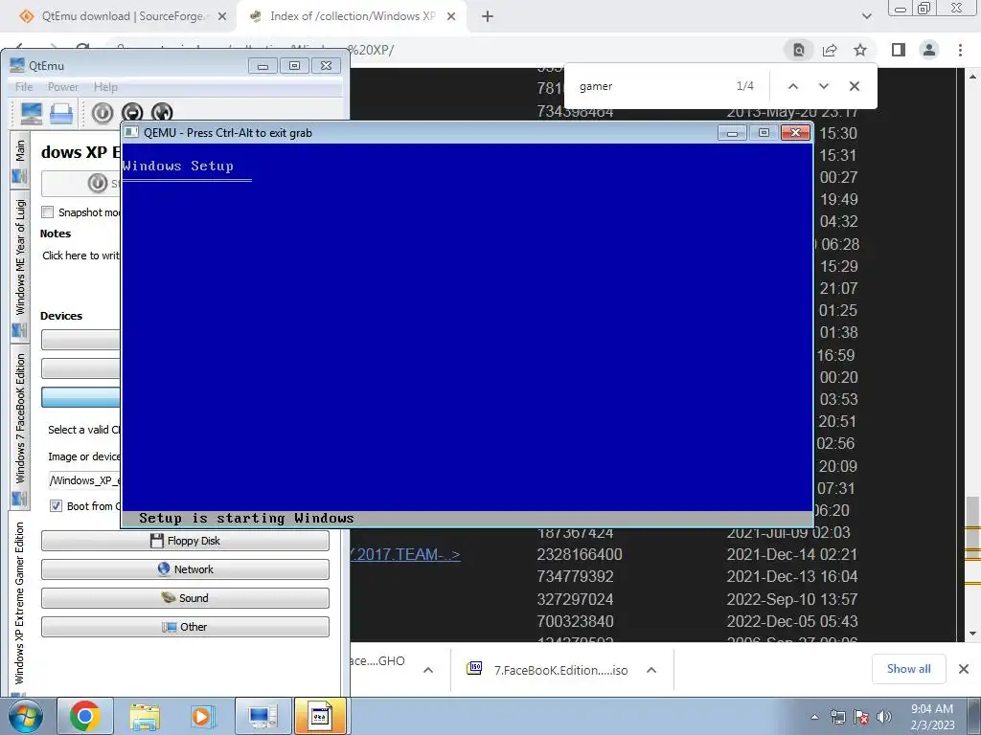
Task: Open the 2017.TEAM link in directory listing
Action: pyautogui.click(x=405, y=554)
